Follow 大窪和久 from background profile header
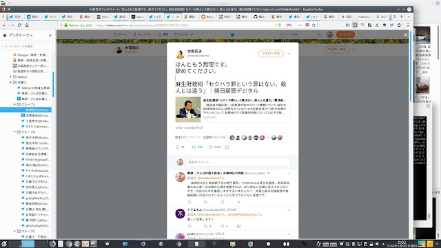Viewport: 441px width, 248px height. [x=337, y=50]
